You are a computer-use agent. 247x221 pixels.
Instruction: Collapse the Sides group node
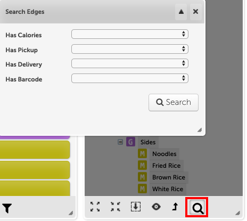click(x=120, y=142)
